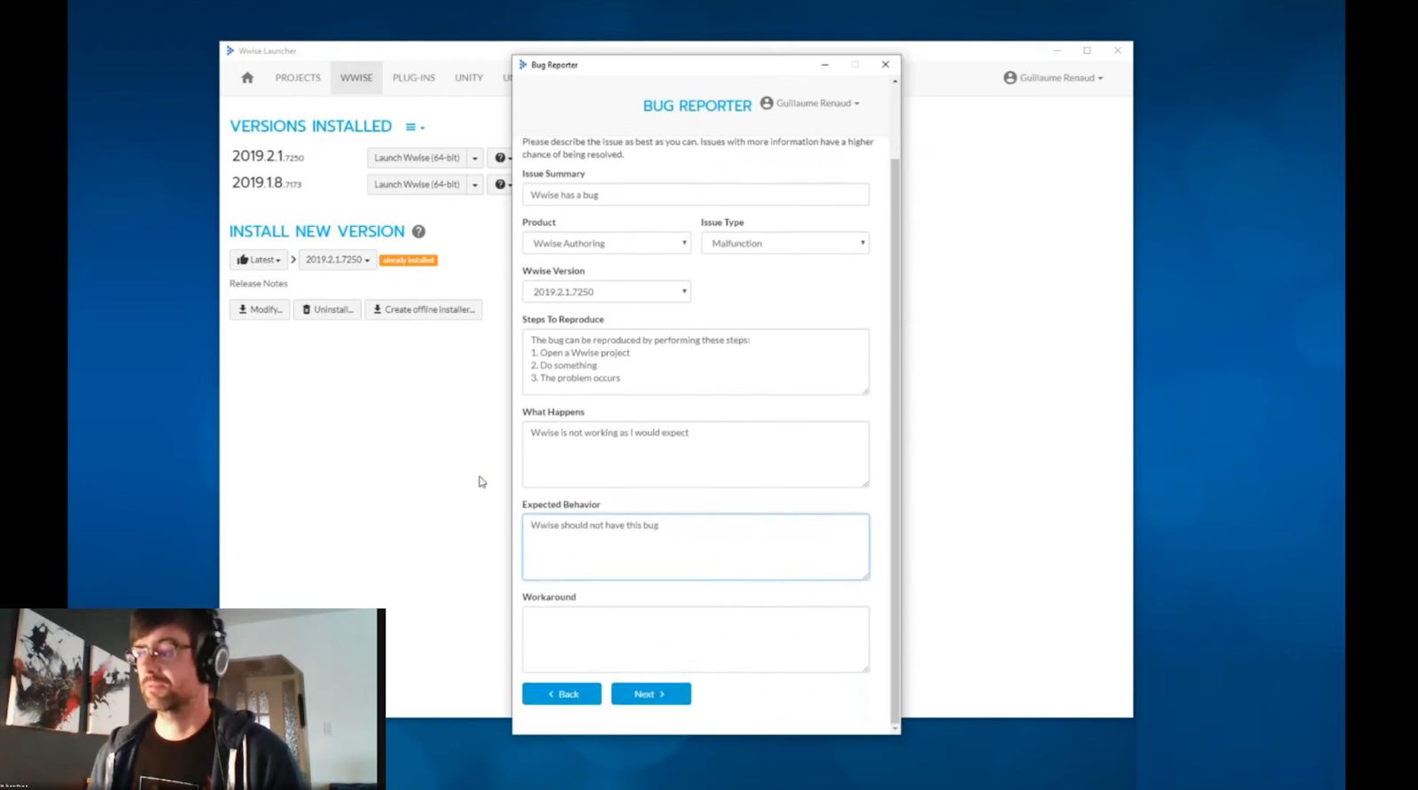
Task: Expand launch options arrow for 2019.1.8
Action: coord(475,184)
